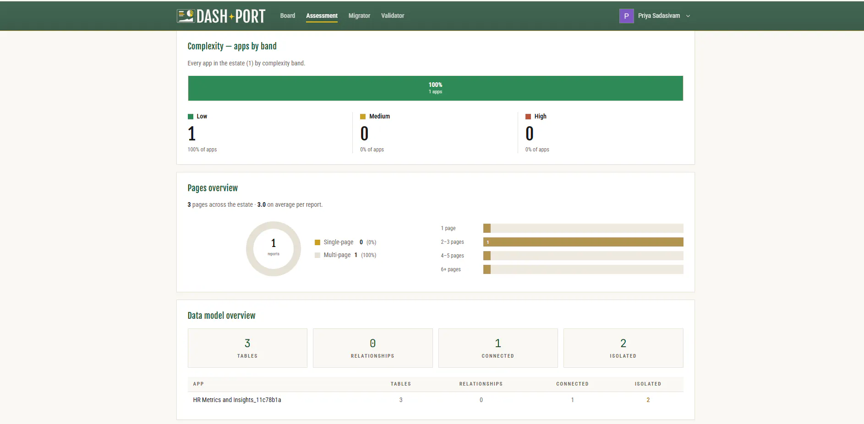The width and height of the screenshot is (864, 424).
Task: Click the RELATIONSHIPS column header in table
Action: point(481,384)
